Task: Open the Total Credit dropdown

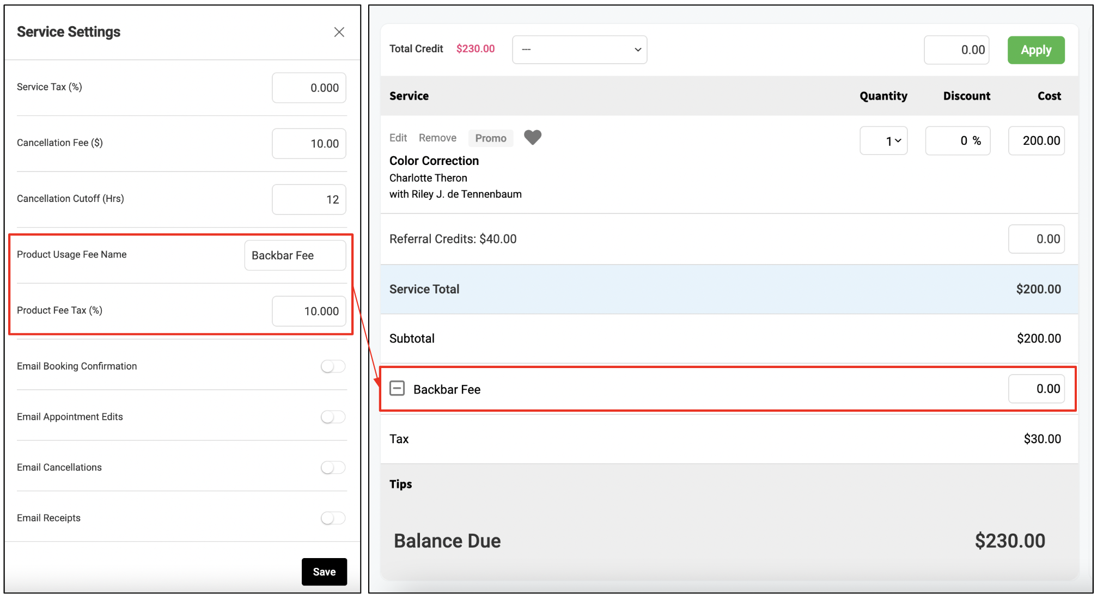Action: point(580,50)
